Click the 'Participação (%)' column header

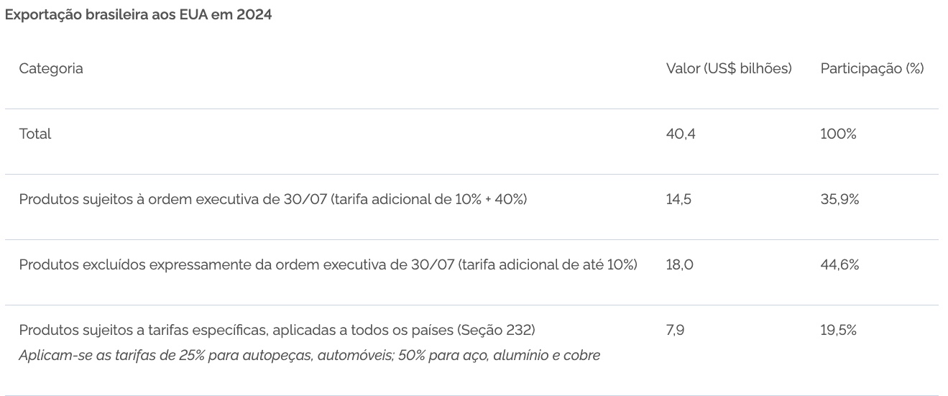(x=872, y=69)
